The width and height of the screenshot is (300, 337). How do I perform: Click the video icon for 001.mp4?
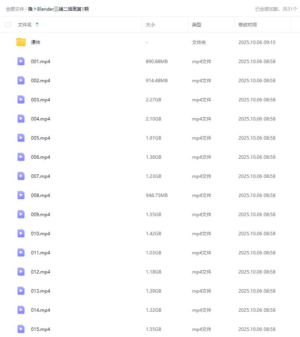(21, 61)
